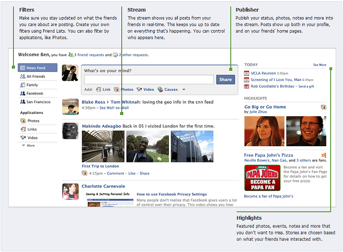Open Free Papa John's Pizza highlight
This screenshot has height=252, width=343.
269,155
